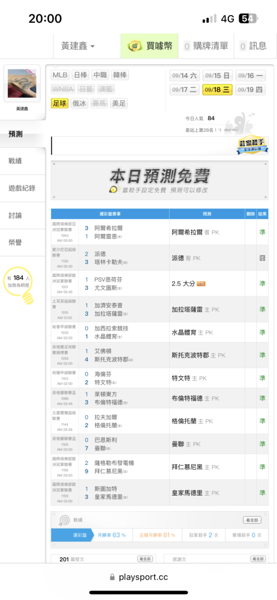Select the 俄冰 hockey category
Viewport: 277px width, 600px height.
click(x=80, y=103)
